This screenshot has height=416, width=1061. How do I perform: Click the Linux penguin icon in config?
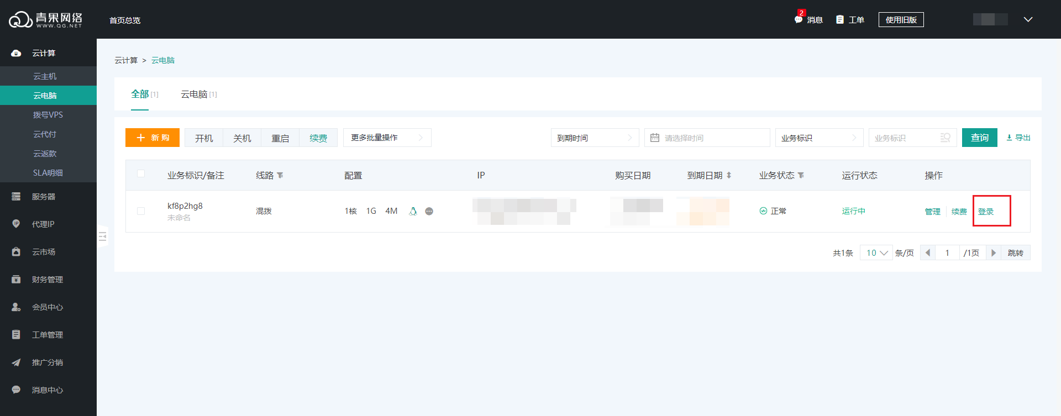click(x=413, y=211)
